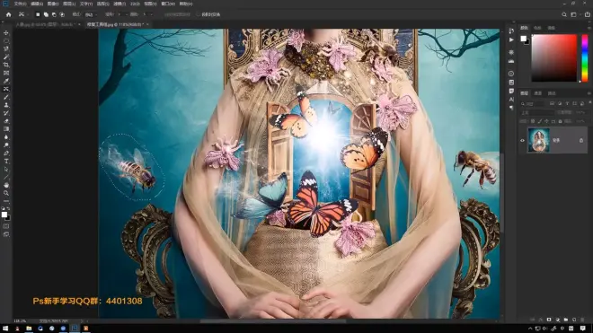The height and width of the screenshot is (333, 593).
Task: Select the Blur tool
Action: (x=6, y=137)
